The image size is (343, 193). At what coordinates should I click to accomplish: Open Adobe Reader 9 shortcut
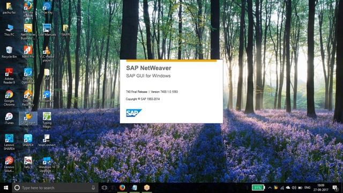pyautogui.click(x=9, y=76)
